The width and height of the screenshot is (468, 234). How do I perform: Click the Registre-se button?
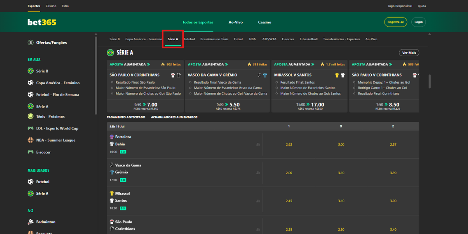pyautogui.click(x=395, y=22)
